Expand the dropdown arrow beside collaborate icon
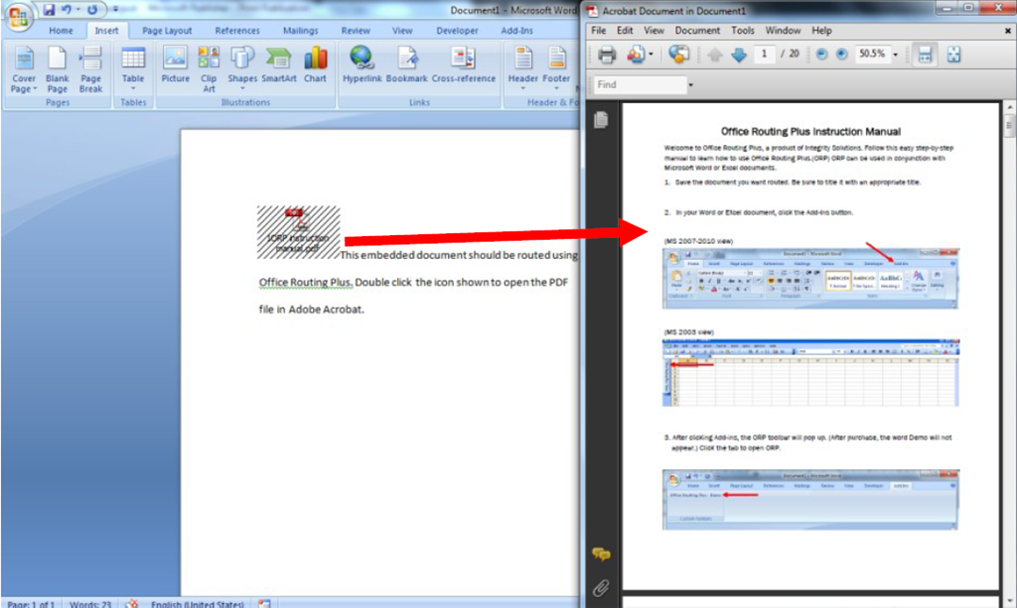 coord(651,55)
